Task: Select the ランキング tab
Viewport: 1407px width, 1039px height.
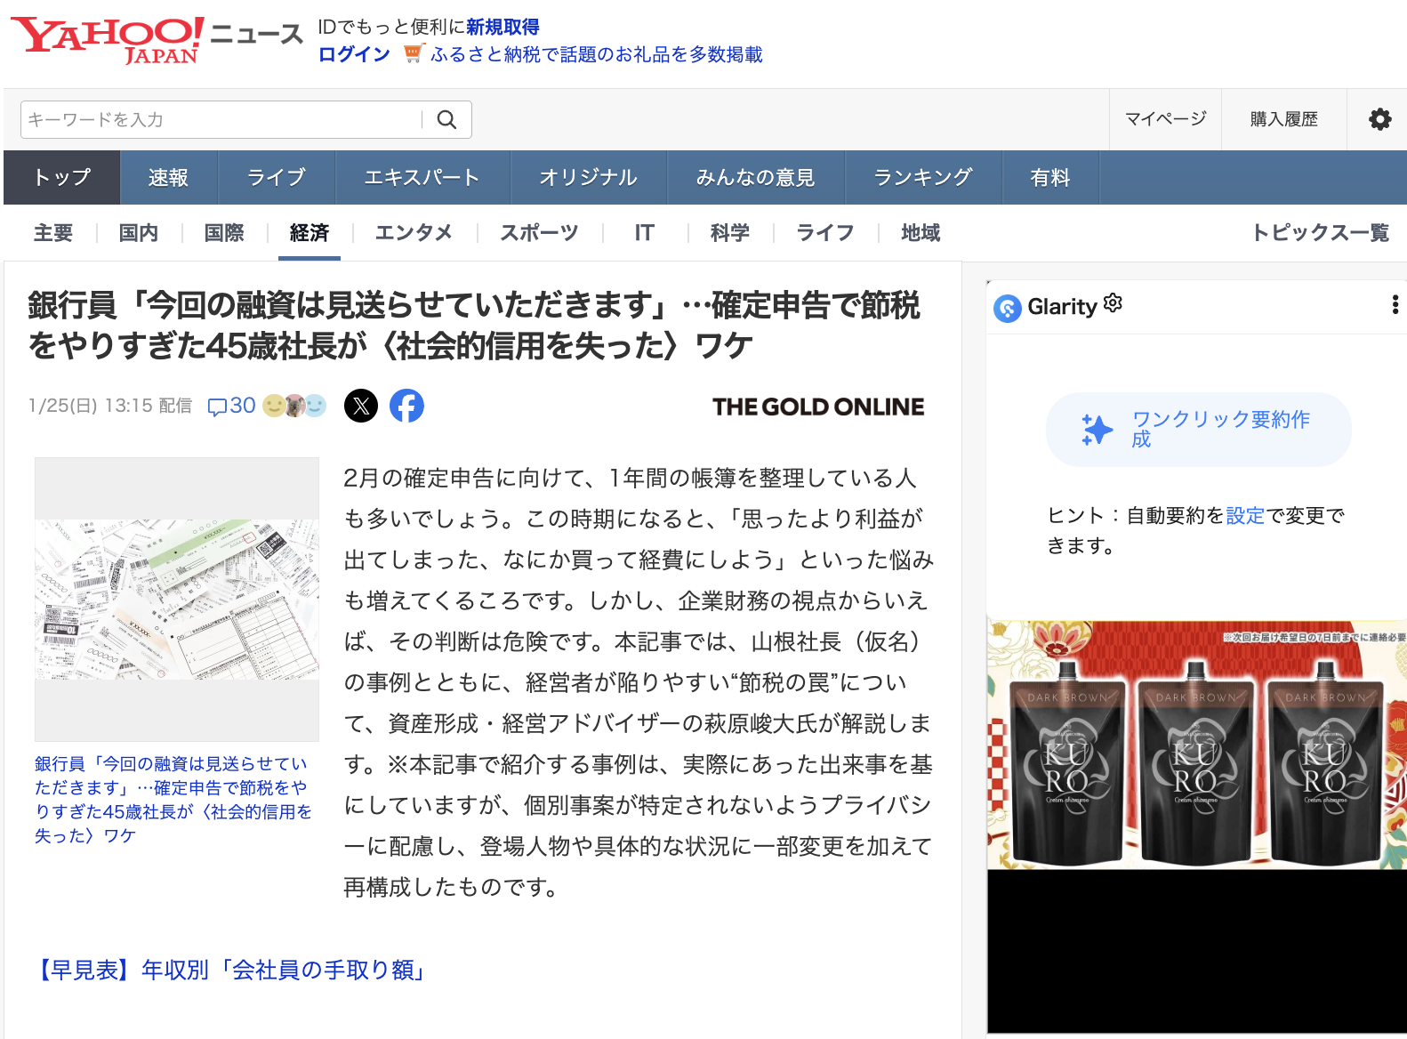Action: (x=922, y=177)
